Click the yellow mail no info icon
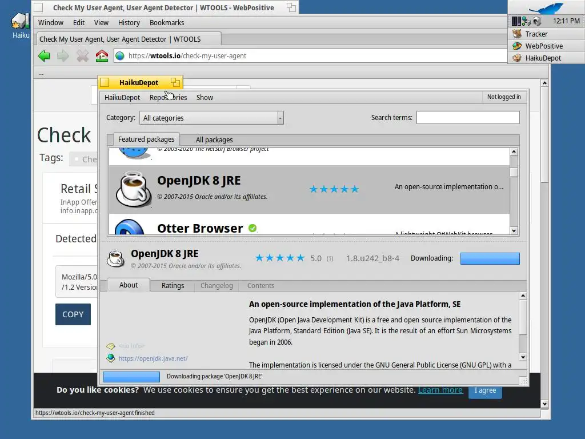Image resolution: width=585 pixels, height=439 pixels. tap(111, 346)
